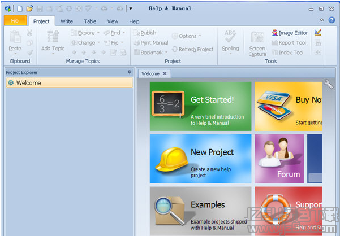Collapse the ribbon with the up chevron

pos(321,20)
